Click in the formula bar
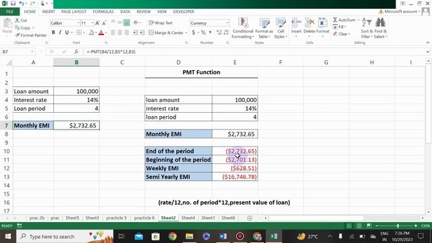The image size is (432, 243). pos(255,52)
